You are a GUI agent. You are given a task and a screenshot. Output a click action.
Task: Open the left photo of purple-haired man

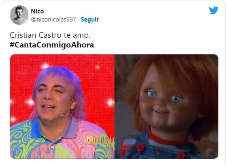pyautogui.click(x=62, y=106)
